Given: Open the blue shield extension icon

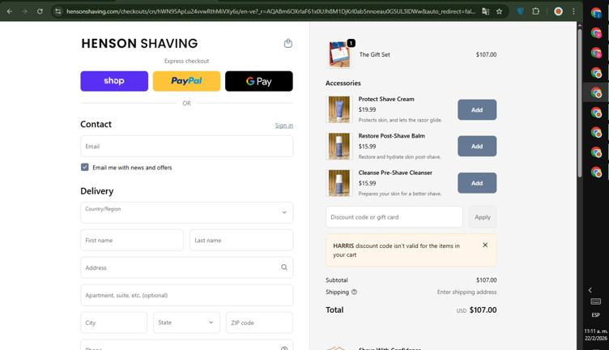Looking at the screenshot, I should point(521,11).
